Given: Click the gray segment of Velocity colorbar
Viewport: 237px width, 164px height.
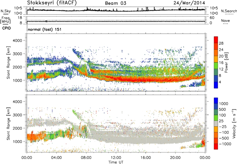Looking at the screenshot, I should (216, 123).
